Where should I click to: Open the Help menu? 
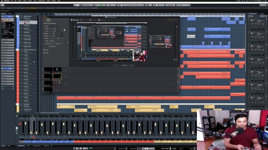coord(59,1)
